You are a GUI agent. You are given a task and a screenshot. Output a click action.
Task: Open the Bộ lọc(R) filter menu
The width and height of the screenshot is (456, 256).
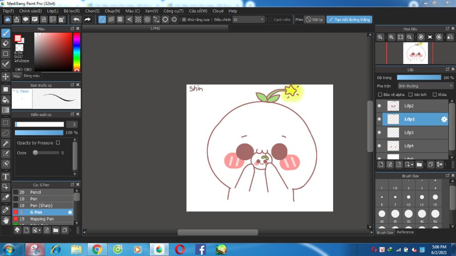72,11
